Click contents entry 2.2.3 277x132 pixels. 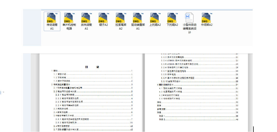(94, 102)
